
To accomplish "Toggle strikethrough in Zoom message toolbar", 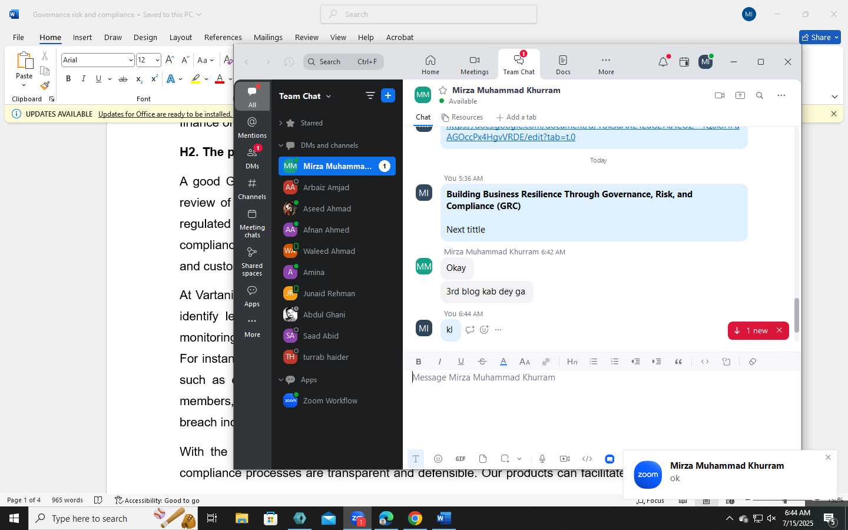I will point(482,362).
